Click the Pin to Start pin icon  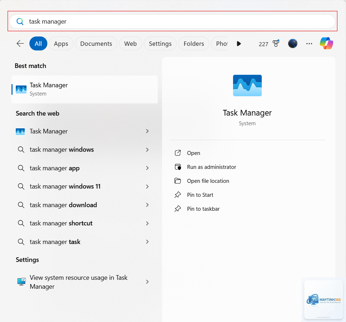coord(177,195)
